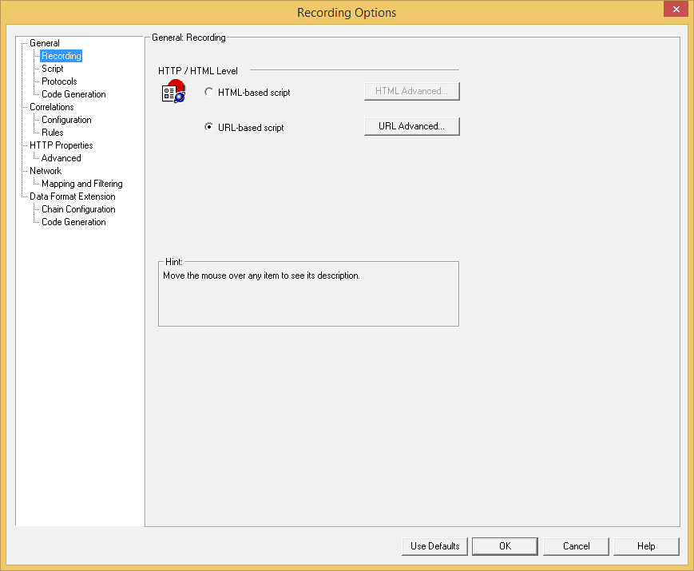Click Use Defaults button
The width and height of the screenshot is (694, 571).
pos(434,546)
